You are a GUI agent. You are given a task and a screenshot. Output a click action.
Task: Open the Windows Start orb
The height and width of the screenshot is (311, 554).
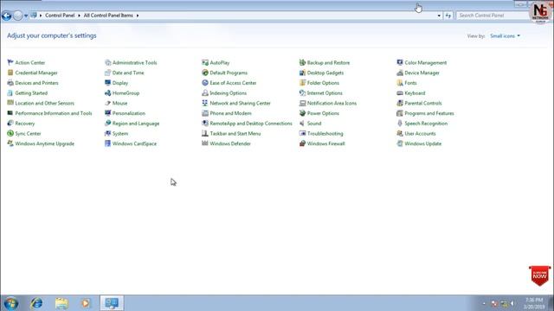[x=11, y=303]
